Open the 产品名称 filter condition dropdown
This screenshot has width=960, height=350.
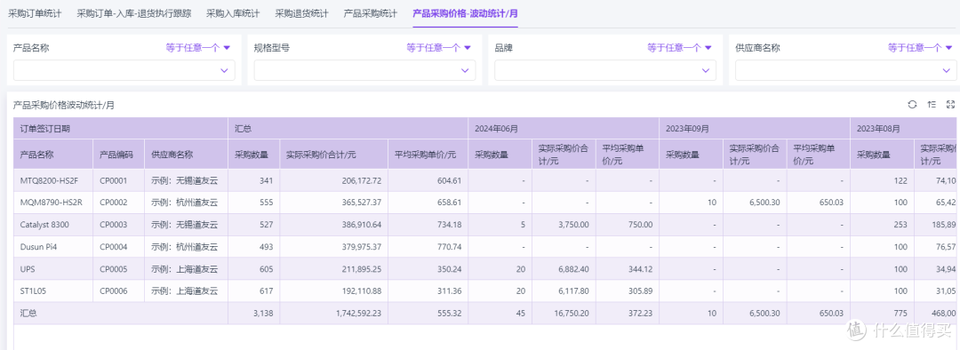click(x=197, y=48)
